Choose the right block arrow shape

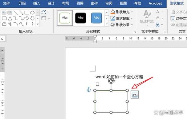pos(27,18)
